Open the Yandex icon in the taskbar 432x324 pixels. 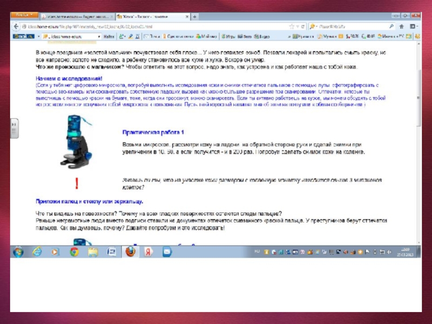click(147, 252)
